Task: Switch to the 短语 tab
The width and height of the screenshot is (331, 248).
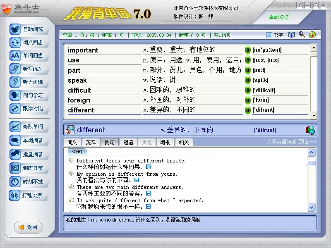Action: point(128,142)
